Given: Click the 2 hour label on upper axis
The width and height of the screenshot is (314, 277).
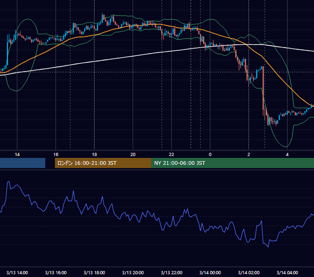Looking at the screenshot, I should 249,155.
